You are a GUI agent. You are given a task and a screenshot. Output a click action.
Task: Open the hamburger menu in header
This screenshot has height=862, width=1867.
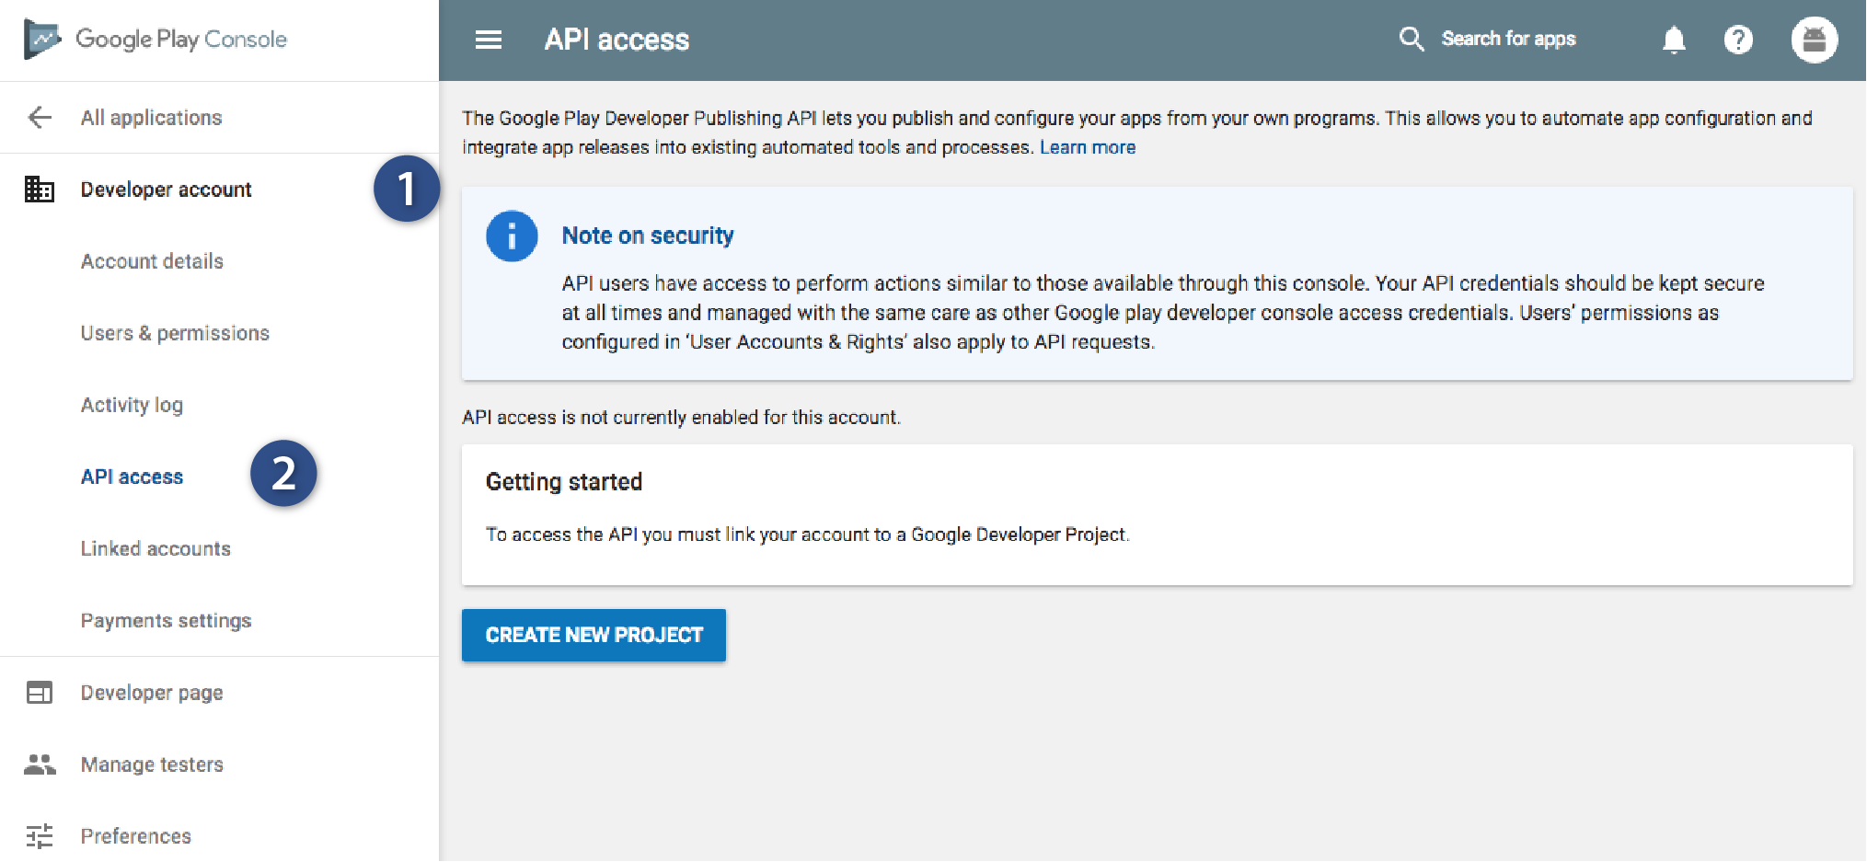click(x=489, y=40)
